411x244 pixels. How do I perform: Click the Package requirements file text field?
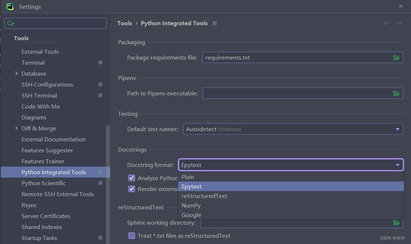(297, 58)
